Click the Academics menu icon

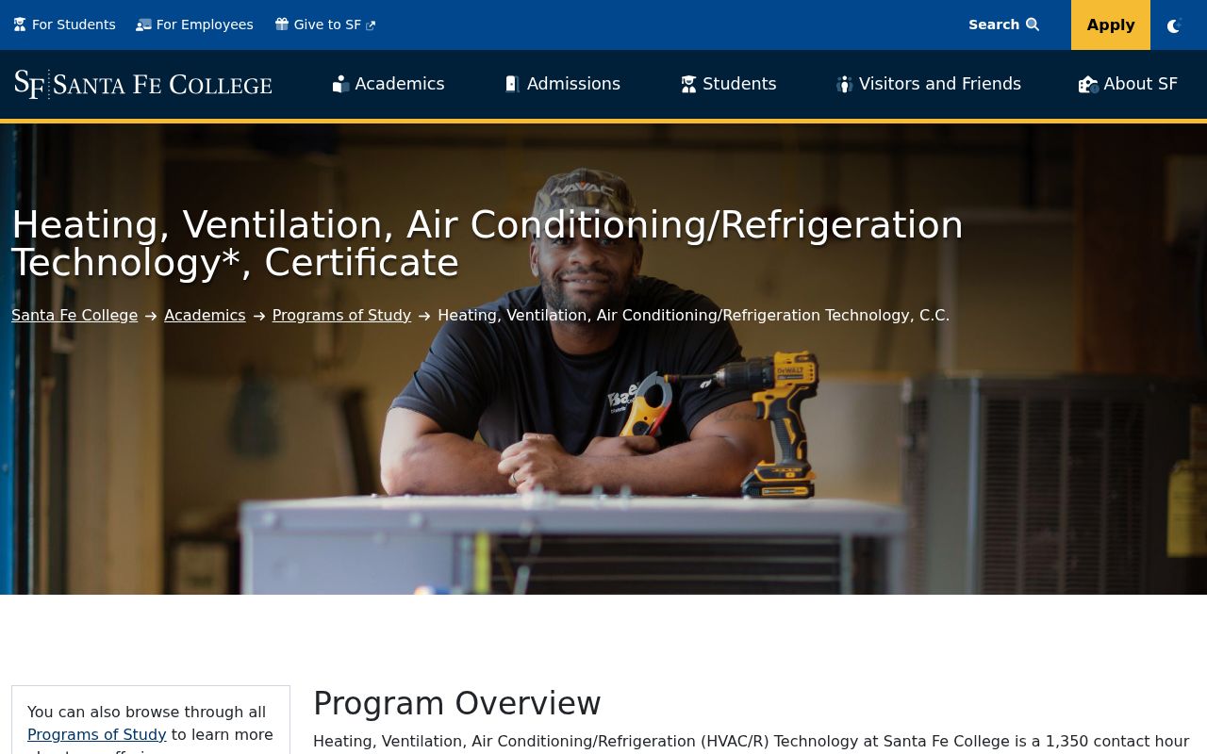(x=340, y=84)
